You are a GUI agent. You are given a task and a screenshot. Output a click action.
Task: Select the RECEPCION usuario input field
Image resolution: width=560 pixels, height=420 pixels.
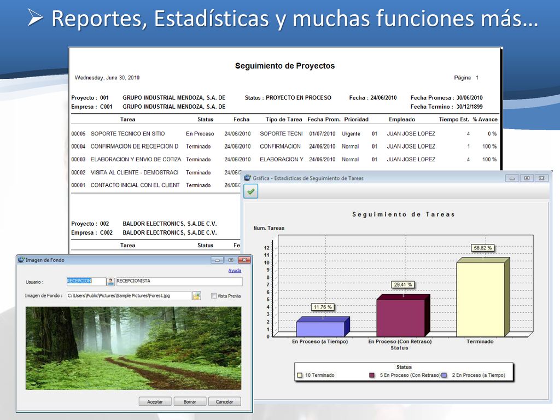[86, 281]
